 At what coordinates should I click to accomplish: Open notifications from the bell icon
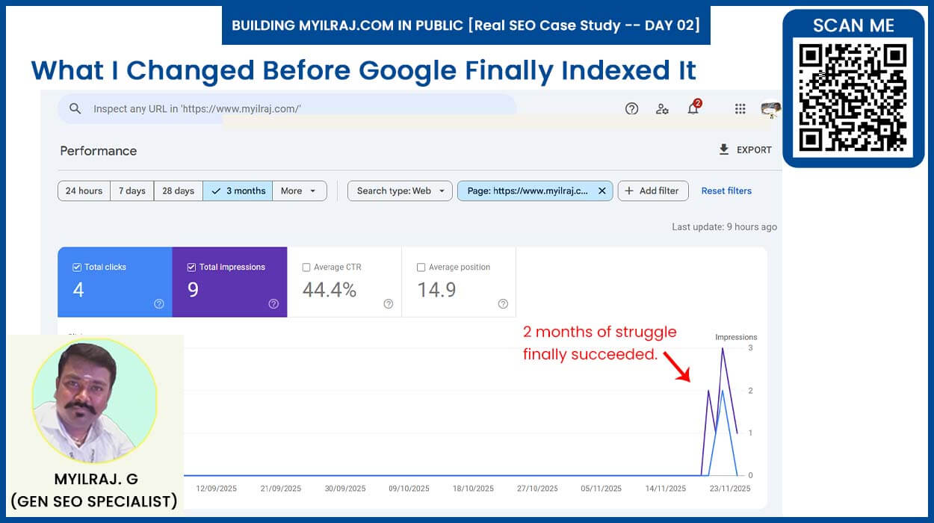point(691,110)
